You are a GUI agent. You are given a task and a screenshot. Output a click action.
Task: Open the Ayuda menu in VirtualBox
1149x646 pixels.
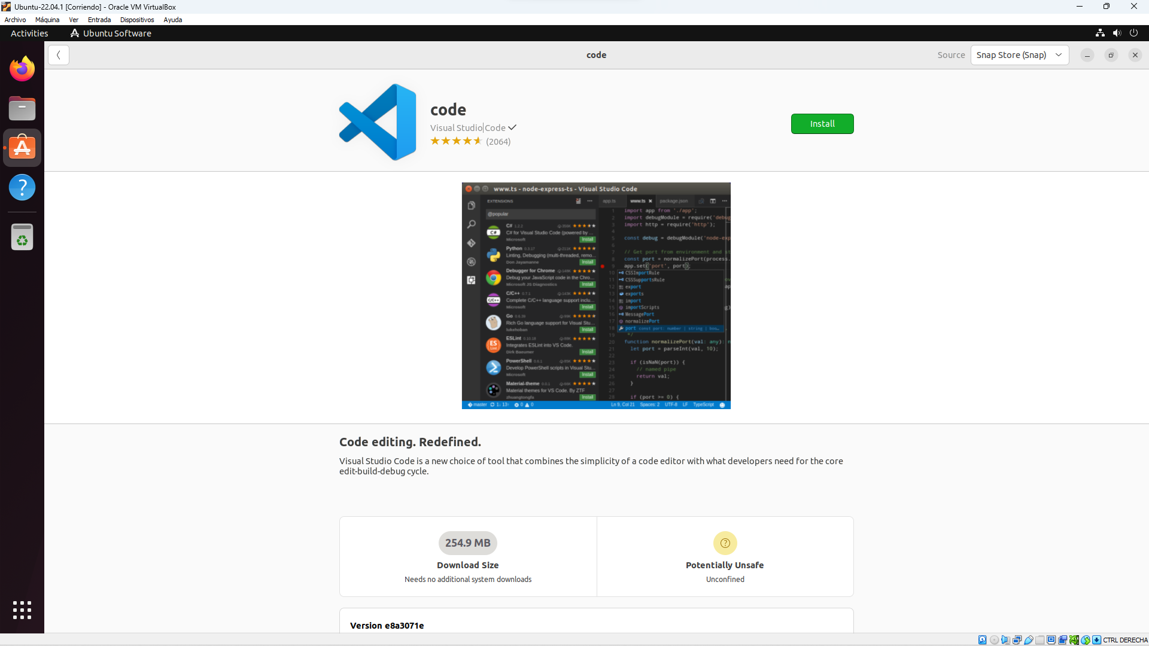point(173,20)
